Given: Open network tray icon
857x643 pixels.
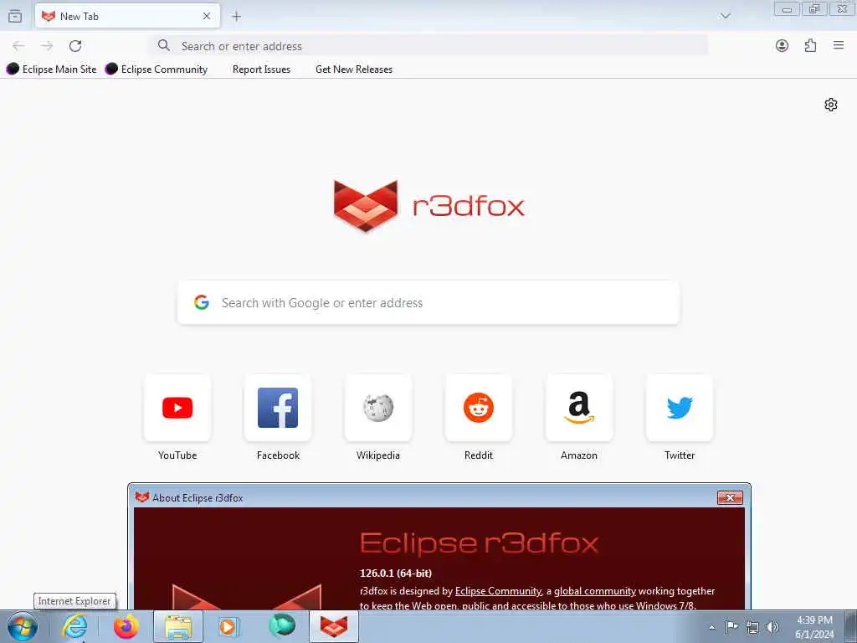Looking at the screenshot, I should pyautogui.click(x=752, y=627).
